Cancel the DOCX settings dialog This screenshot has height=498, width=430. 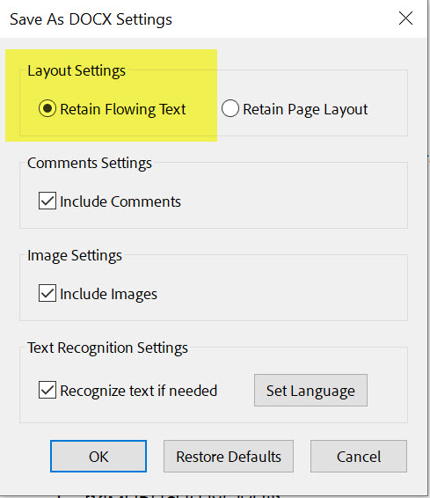(359, 457)
